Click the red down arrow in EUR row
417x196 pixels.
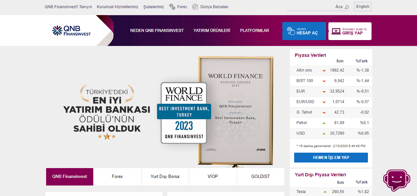tap(324, 92)
